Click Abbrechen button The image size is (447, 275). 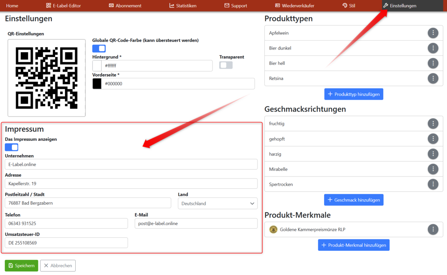58,266
